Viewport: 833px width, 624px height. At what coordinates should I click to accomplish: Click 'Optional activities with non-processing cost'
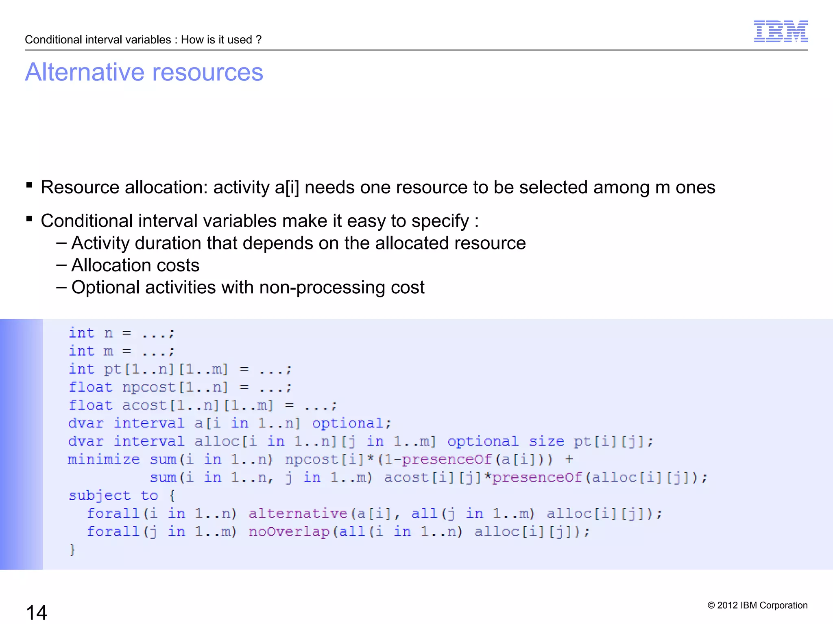click(248, 287)
